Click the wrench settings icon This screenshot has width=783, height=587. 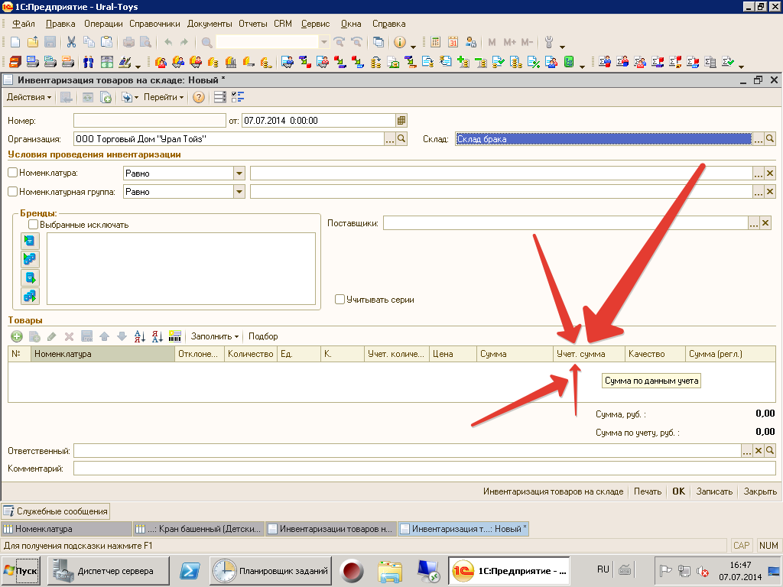coord(549,43)
